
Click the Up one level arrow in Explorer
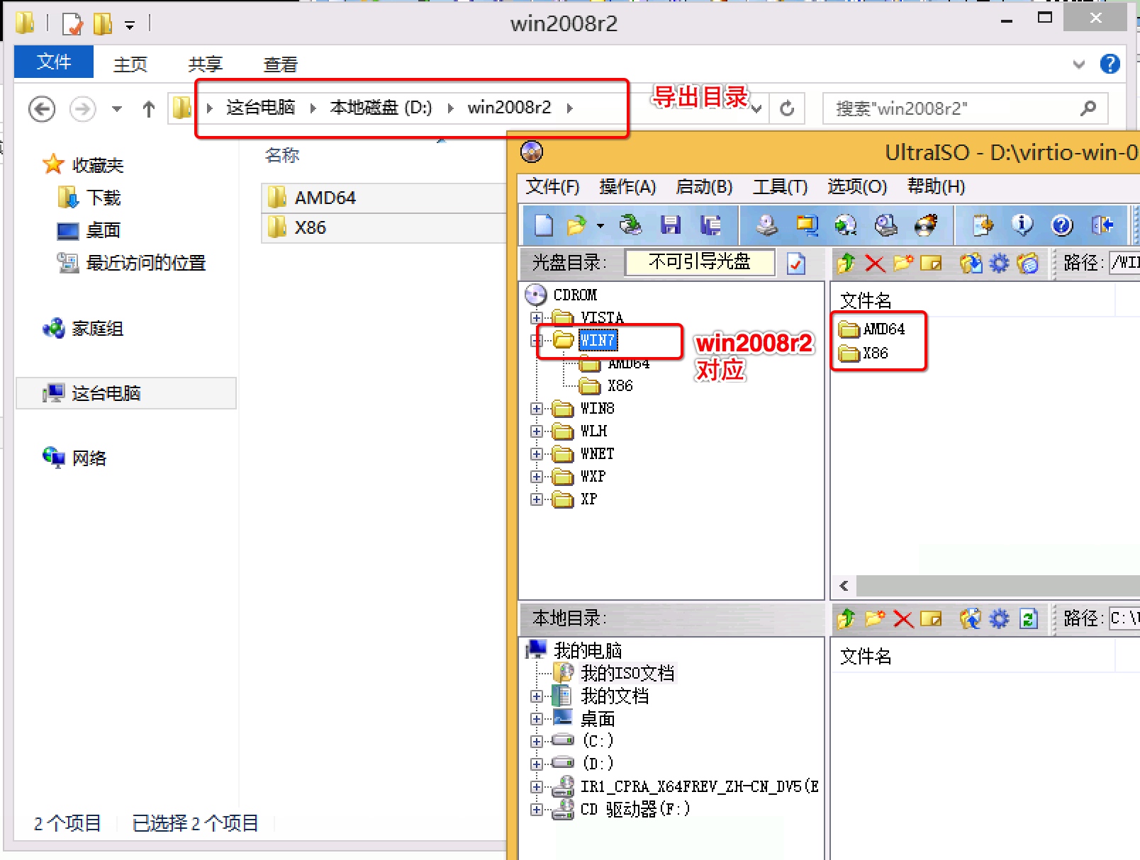pyautogui.click(x=148, y=108)
